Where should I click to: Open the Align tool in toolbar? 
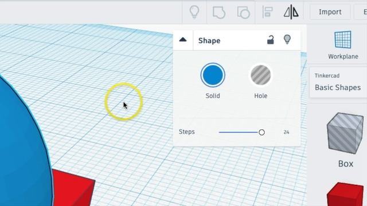[267, 12]
